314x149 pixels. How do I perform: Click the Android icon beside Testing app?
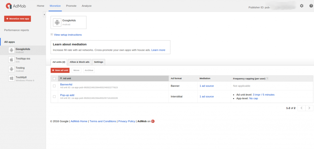point(11,69)
